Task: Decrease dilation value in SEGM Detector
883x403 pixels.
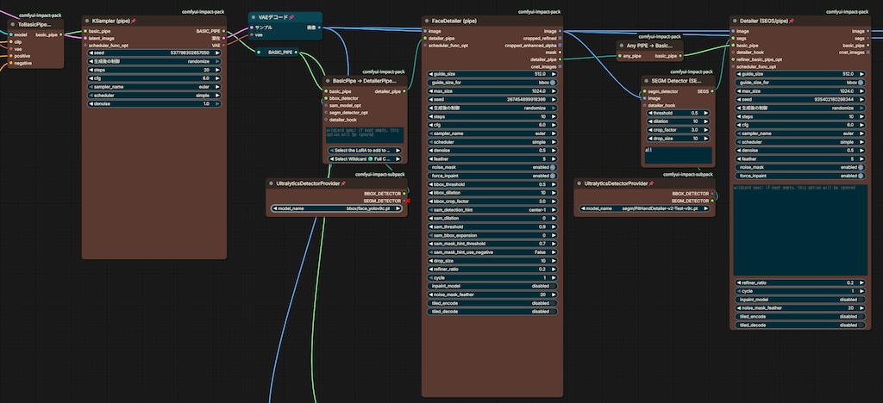Action: pos(650,121)
